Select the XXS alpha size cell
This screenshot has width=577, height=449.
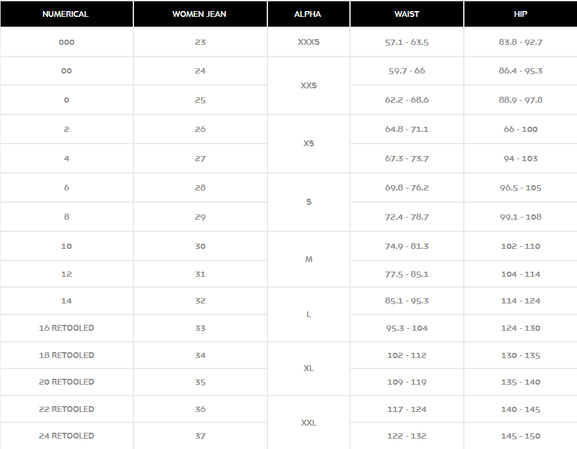pos(308,85)
